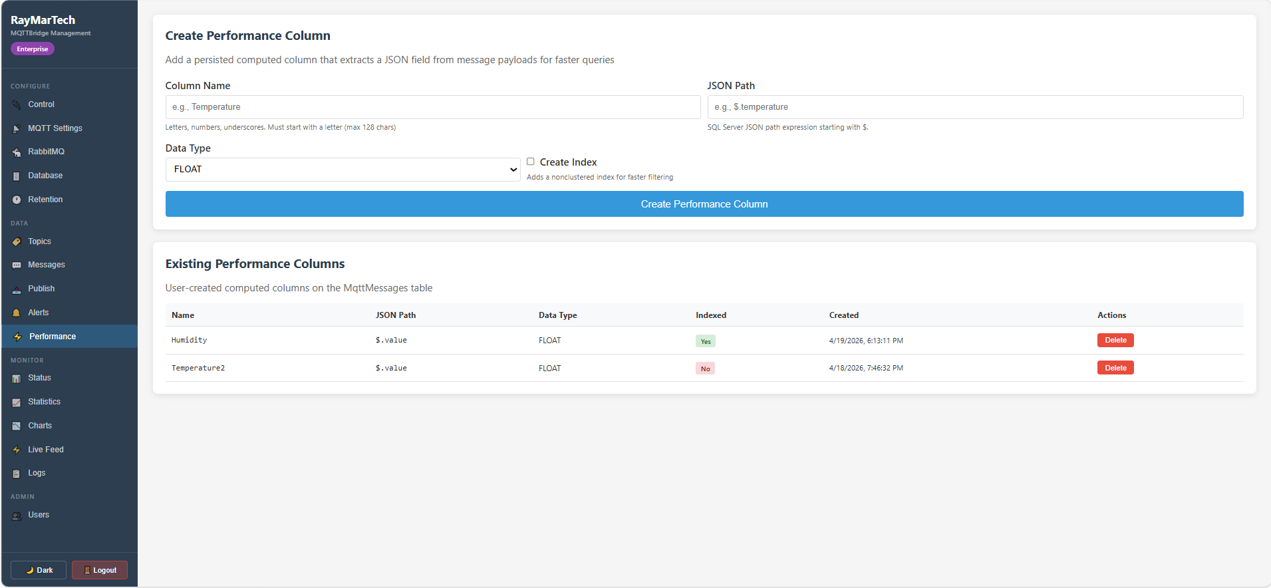This screenshot has width=1271, height=588.
Task: Click the No indexed badge for Temperature2
Action: coord(705,368)
